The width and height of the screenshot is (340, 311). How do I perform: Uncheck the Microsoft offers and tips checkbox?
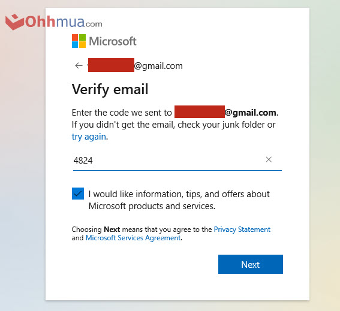pos(78,194)
